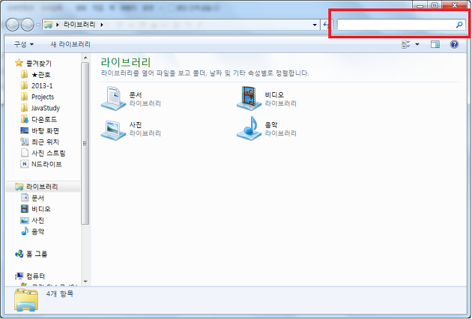
Task: Click the 홈 그룹 network icon
Action: pyautogui.click(x=19, y=254)
